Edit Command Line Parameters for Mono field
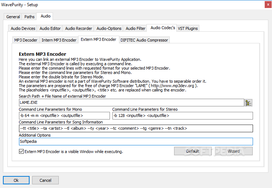This screenshot has height=188, width=272. [64, 115]
